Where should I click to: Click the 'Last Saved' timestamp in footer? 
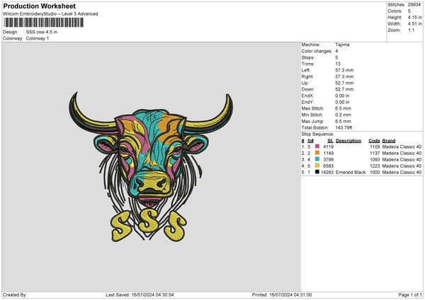[x=140, y=295]
